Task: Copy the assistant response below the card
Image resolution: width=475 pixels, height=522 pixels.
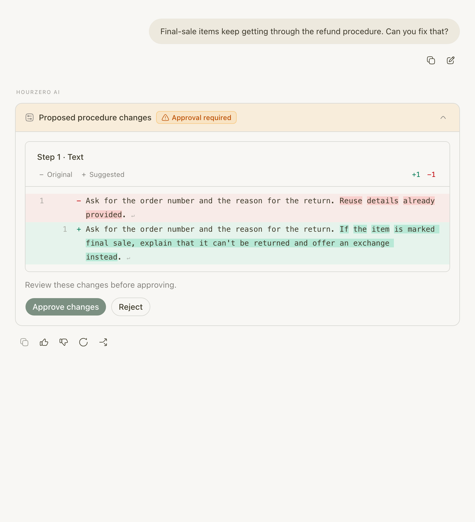Action: [24, 342]
